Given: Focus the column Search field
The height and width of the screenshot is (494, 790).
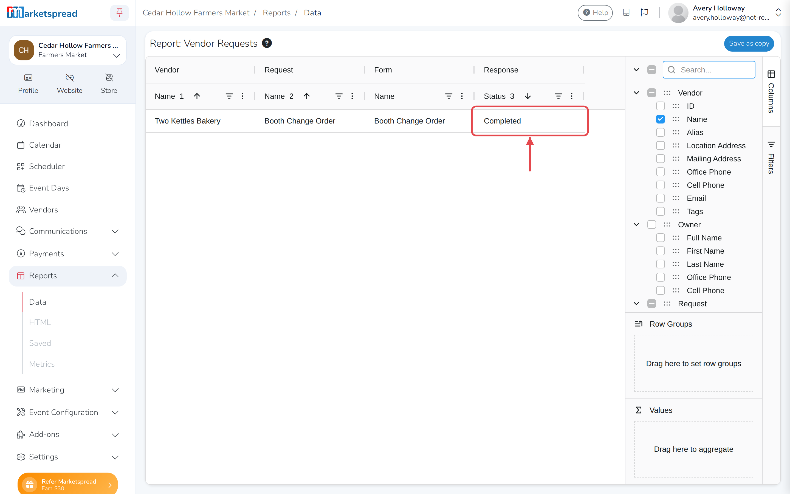Looking at the screenshot, I should [x=709, y=70].
